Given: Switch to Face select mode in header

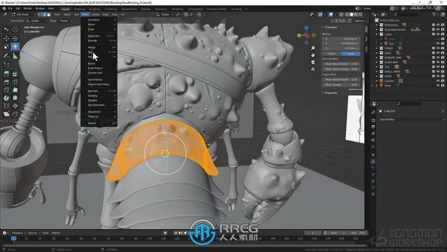Looking at the screenshot, I should tap(49, 15).
